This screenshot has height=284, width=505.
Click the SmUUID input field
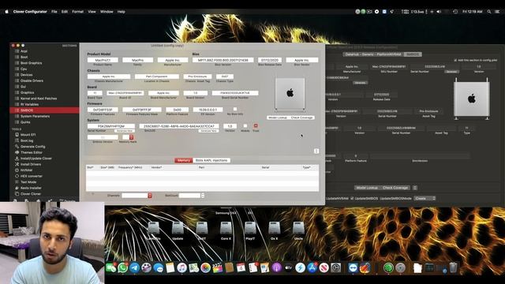tap(179, 126)
